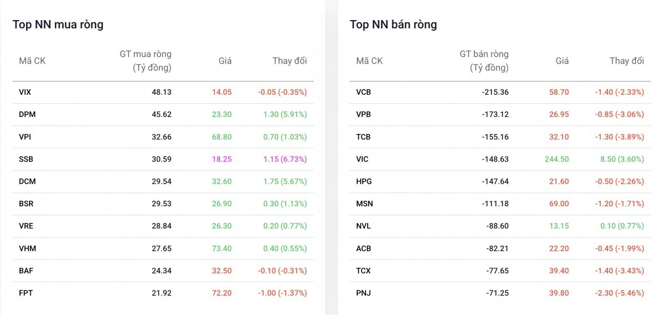Click HPG net sell value -147.64
Image resolution: width=656 pixels, height=315 pixels.
[x=495, y=181]
